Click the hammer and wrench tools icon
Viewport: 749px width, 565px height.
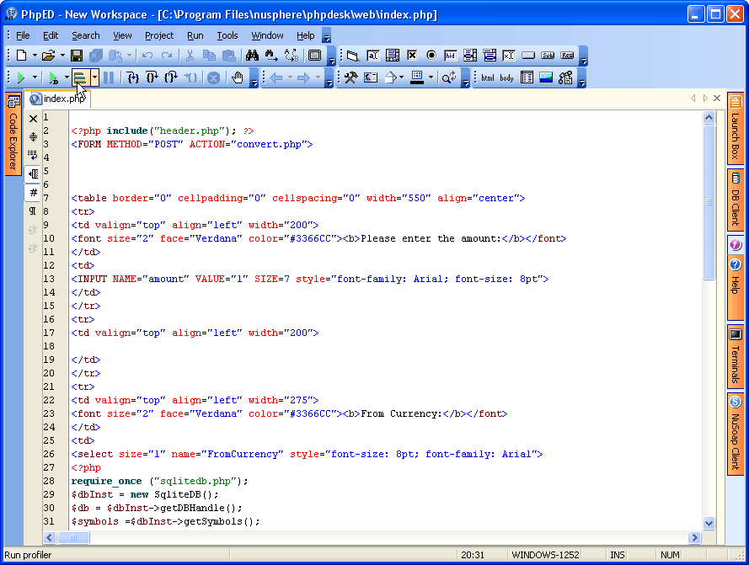pyautogui.click(x=351, y=77)
